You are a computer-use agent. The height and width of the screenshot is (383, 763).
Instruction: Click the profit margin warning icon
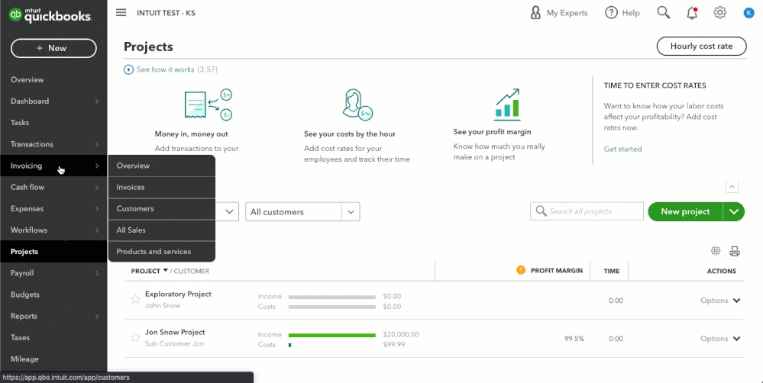pos(521,270)
